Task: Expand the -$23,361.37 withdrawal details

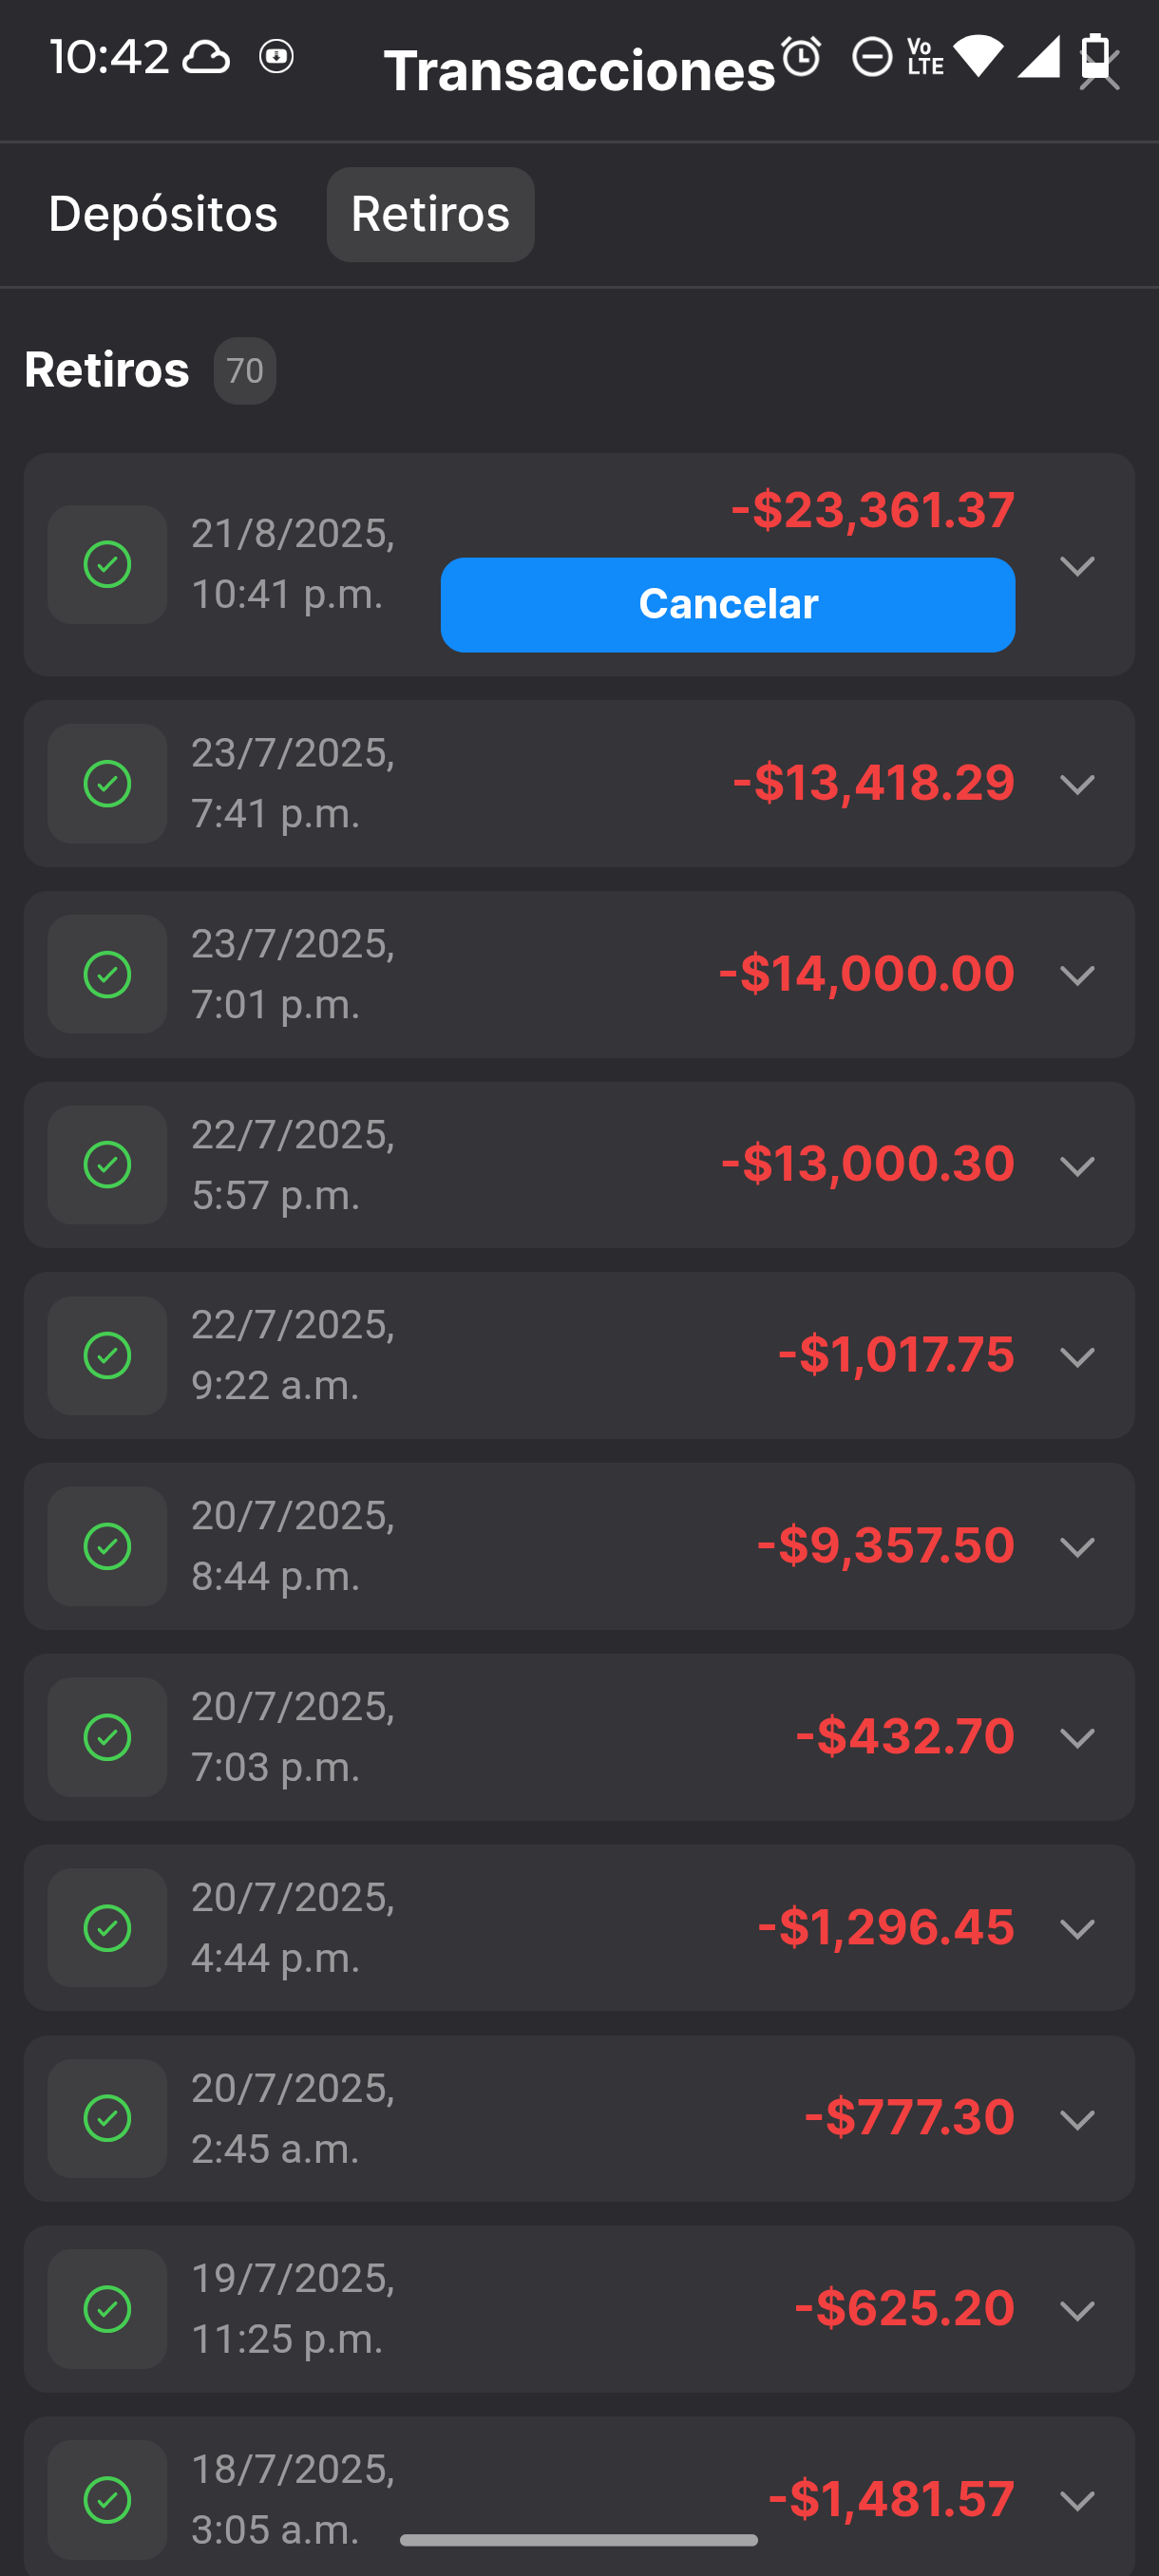Action: [x=1077, y=566]
